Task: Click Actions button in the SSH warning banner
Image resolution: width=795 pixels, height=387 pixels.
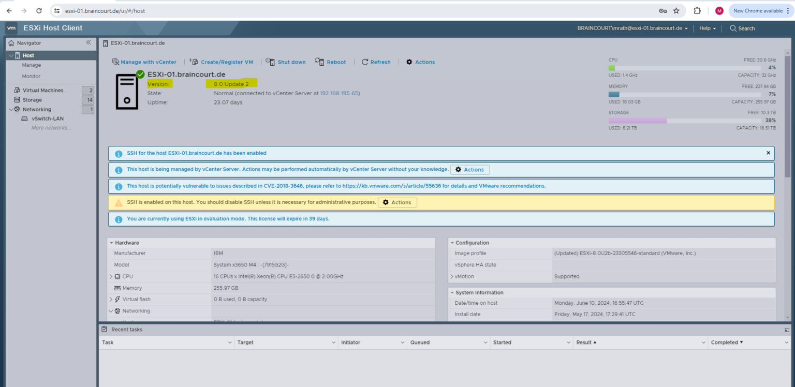Action: pos(397,202)
